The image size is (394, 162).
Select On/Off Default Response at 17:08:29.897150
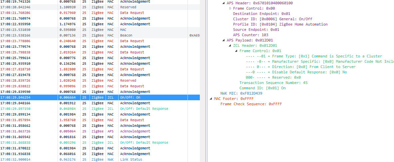click(x=100, y=109)
